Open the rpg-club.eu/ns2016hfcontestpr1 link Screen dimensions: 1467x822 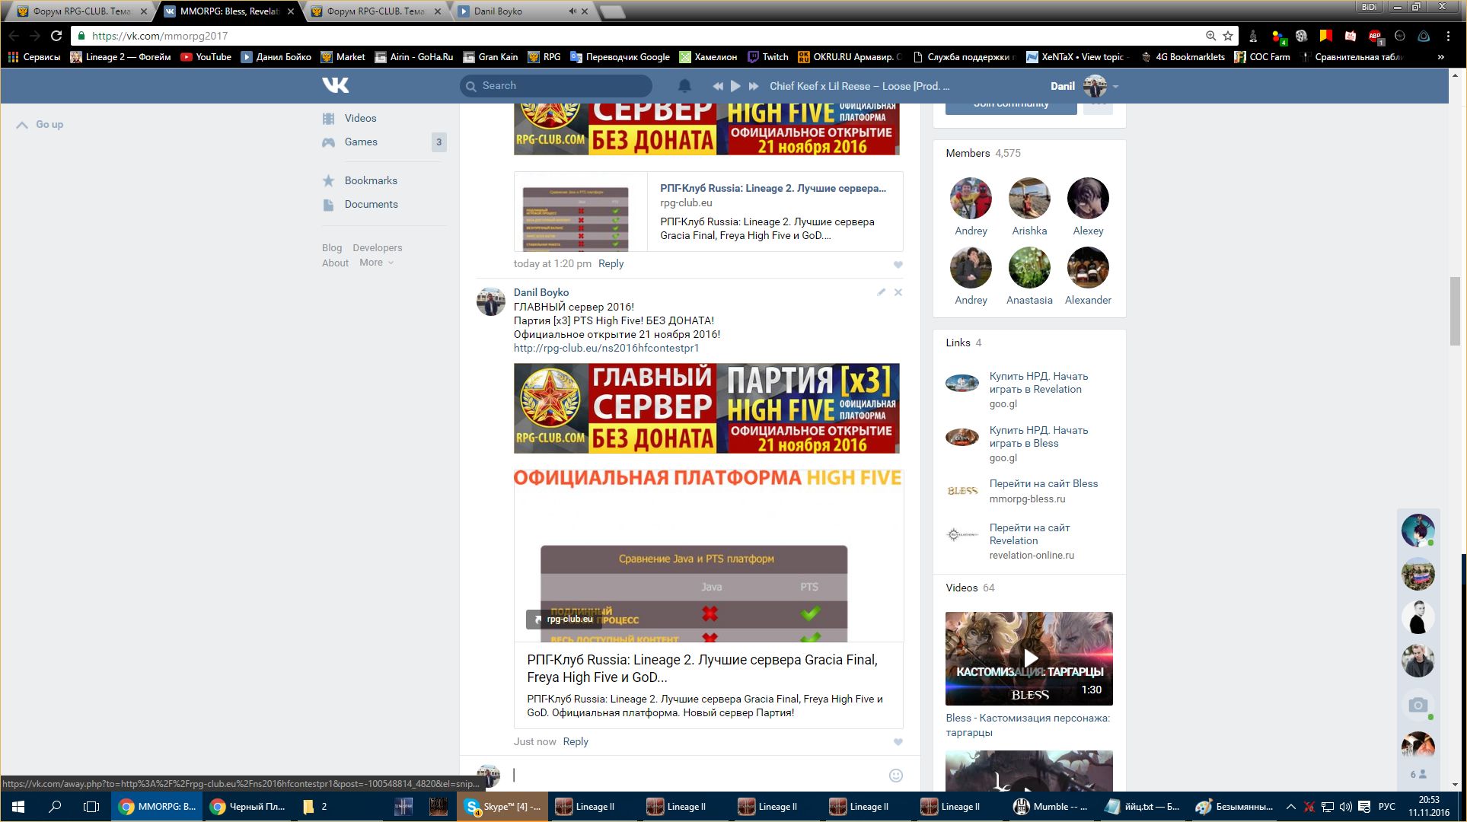[x=606, y=348]
